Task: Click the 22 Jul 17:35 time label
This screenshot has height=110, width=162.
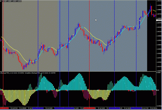Action: point(145,108)
